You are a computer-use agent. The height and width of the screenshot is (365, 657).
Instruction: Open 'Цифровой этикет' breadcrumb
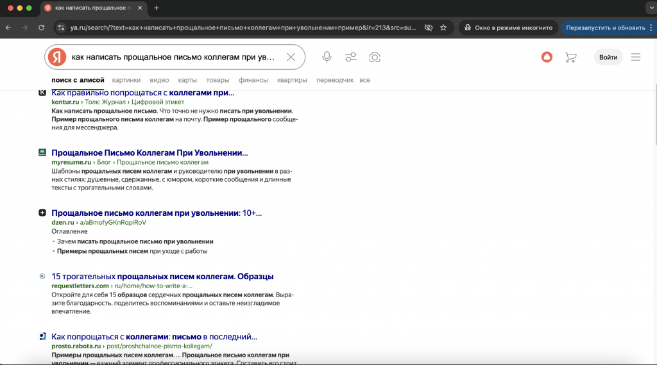158,102
